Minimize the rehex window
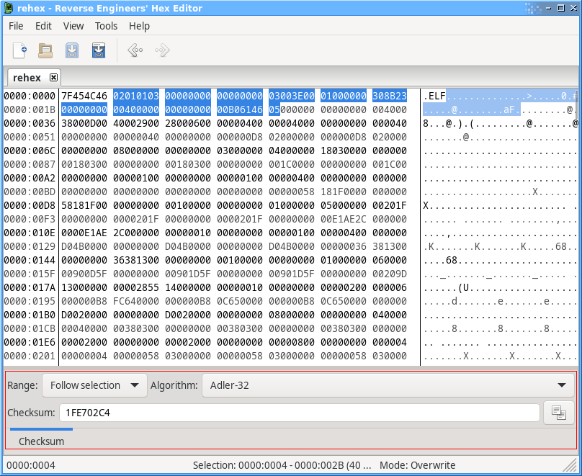The image size is (582, 476). click(x=549, y=8)
